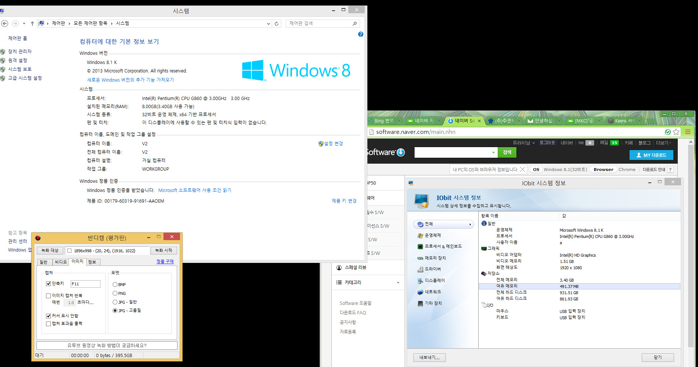Select 프로세서 & 메인보드 category in IObit
This screenshot has width=698, height=367.
tap(439, 246)
